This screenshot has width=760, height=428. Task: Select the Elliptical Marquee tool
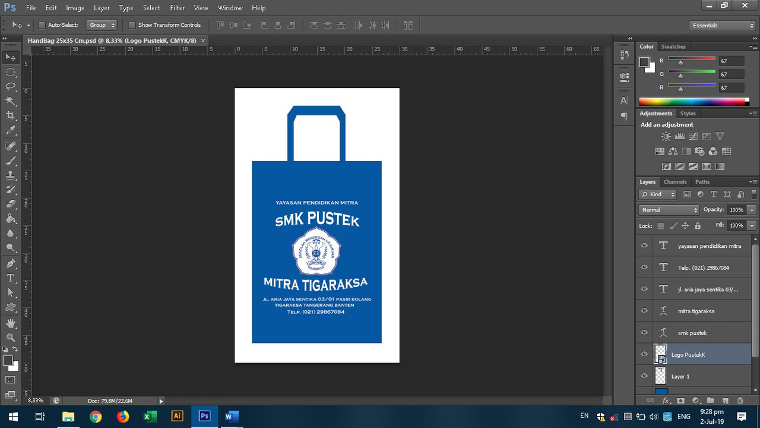pyautogui.click(x=11, y=72)
